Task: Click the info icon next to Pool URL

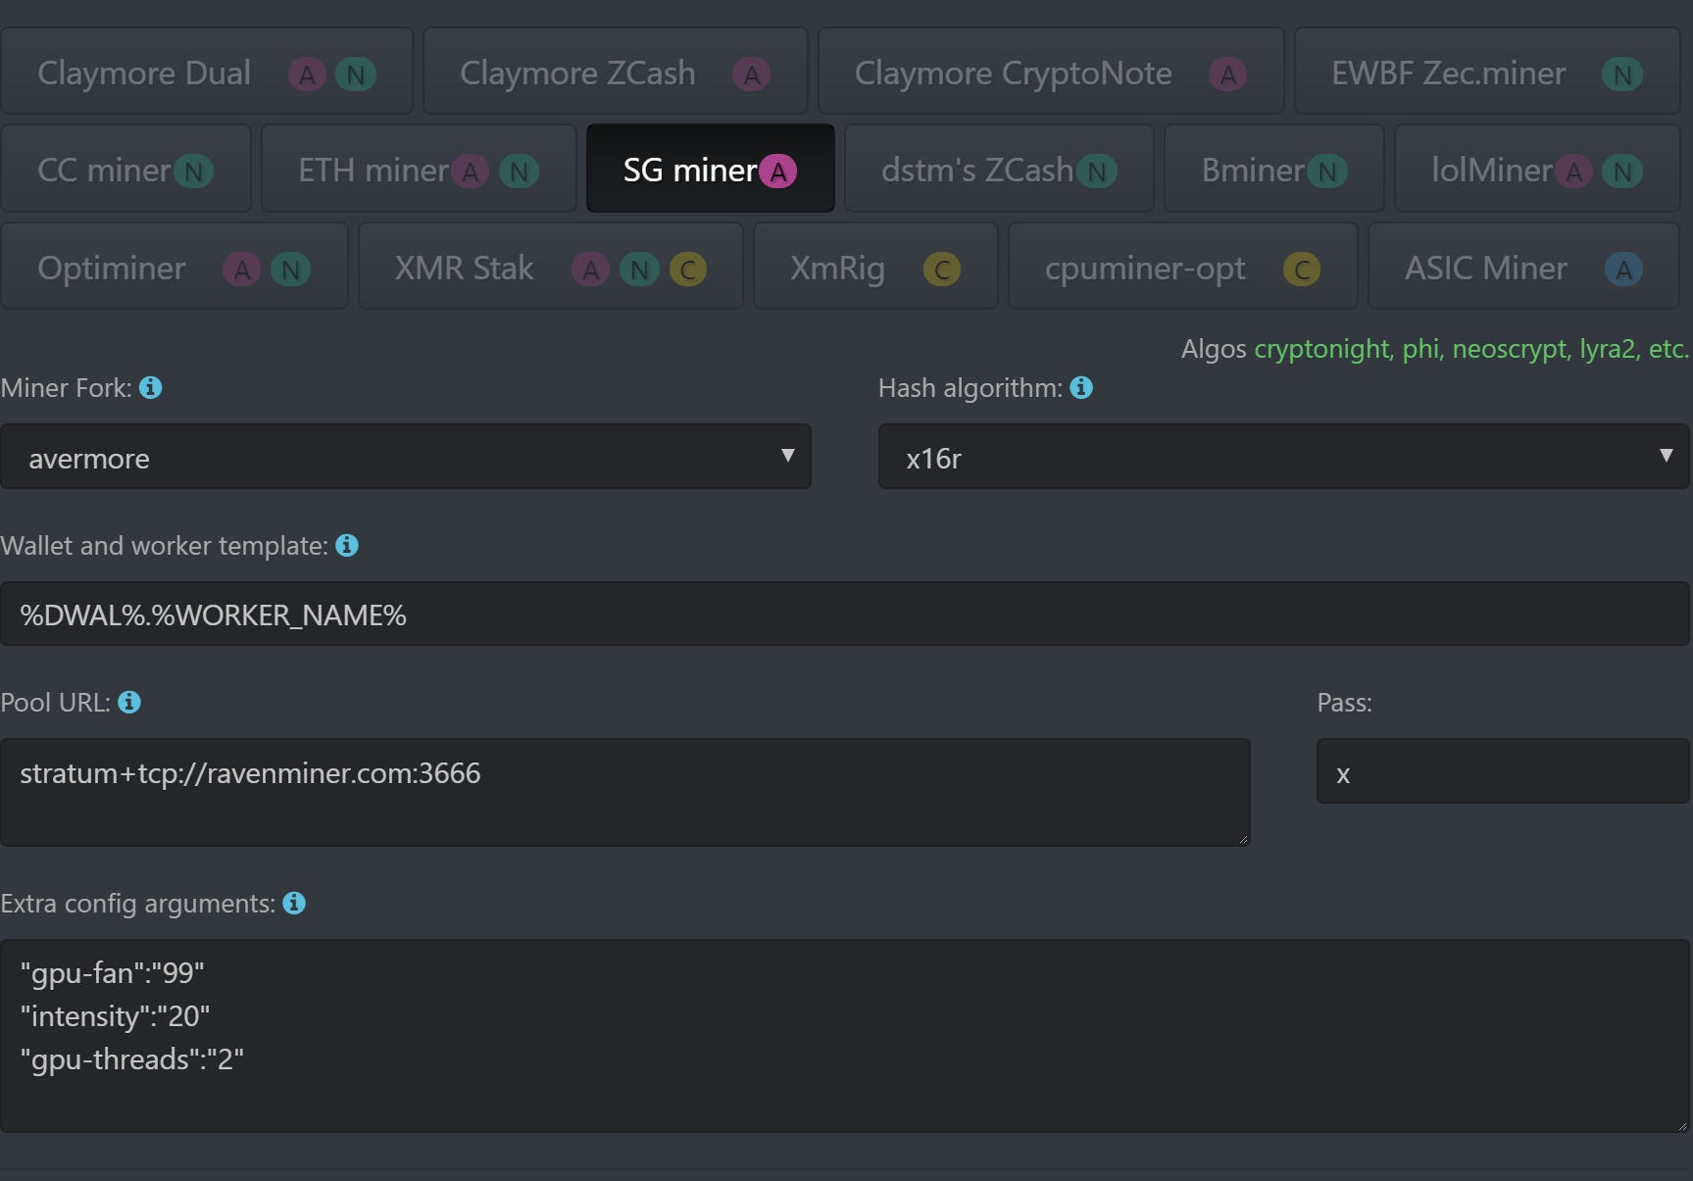Action: click(129, 703)
